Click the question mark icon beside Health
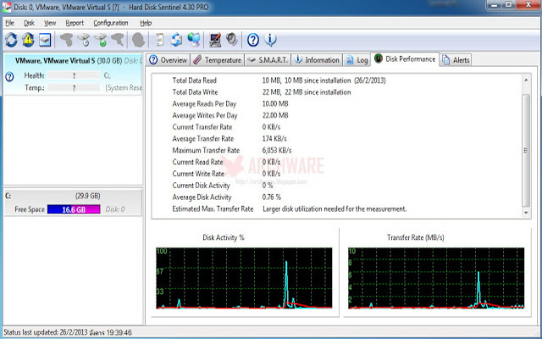Image resolution: width=542 pixels, height=339 pixels. 9,76
